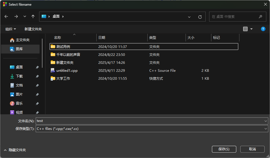Image resolution: width=270 pixels, height=158 pixels.
Task: Open the untitled1.cpp file icon
Action: (53, 71)
